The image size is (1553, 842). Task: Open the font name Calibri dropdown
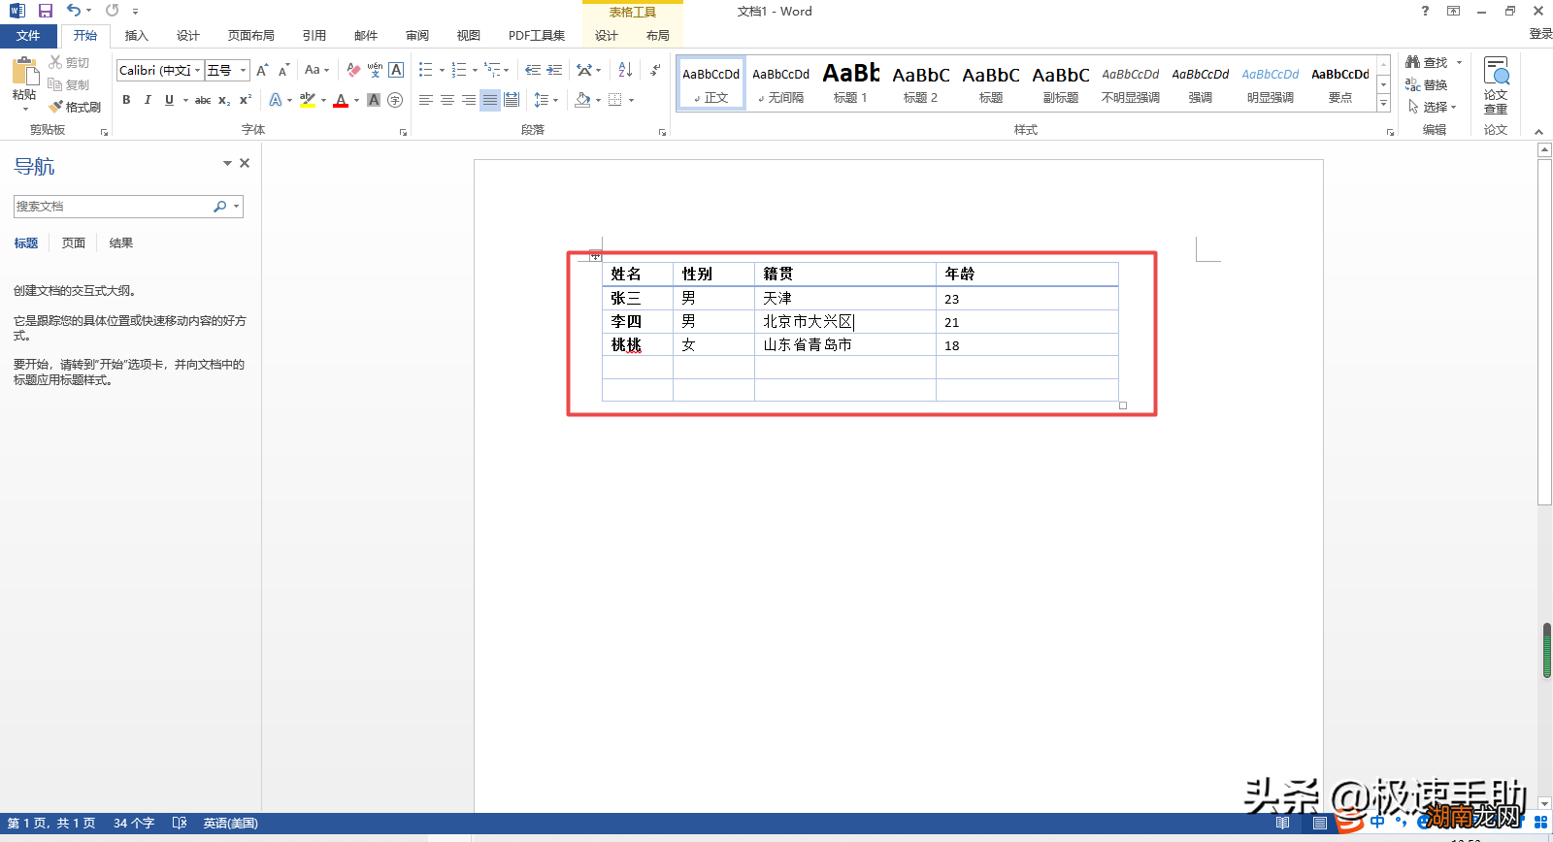point(197,71)
